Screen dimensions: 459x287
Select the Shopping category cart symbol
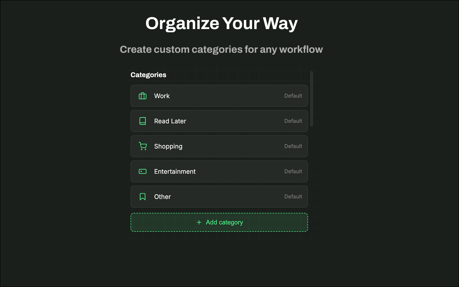click(142, 146)
